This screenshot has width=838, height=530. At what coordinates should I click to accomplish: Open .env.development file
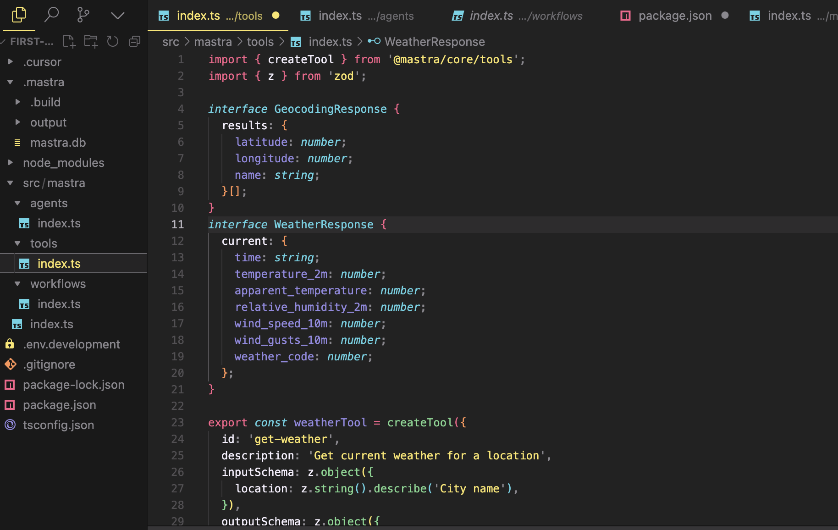click(73, 344)
